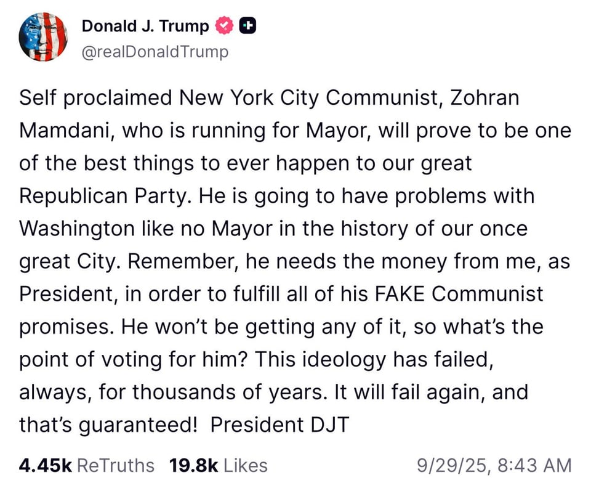
Task: Open the full post by clicking its text
Action: click(295, 259)
